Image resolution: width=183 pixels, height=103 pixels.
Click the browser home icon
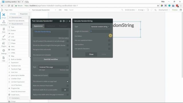(12, 6)
